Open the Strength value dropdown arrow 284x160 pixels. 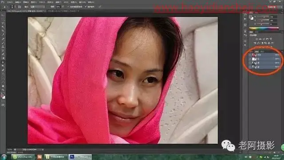[63, 7]
